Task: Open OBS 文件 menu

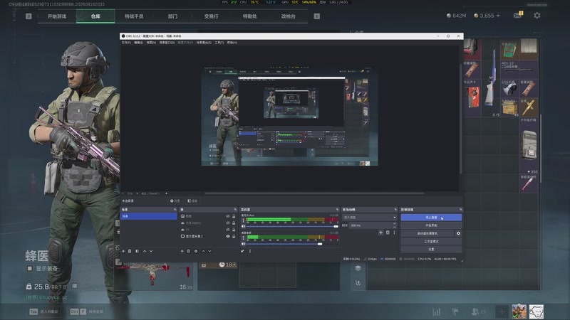Action: click(126, 43)
